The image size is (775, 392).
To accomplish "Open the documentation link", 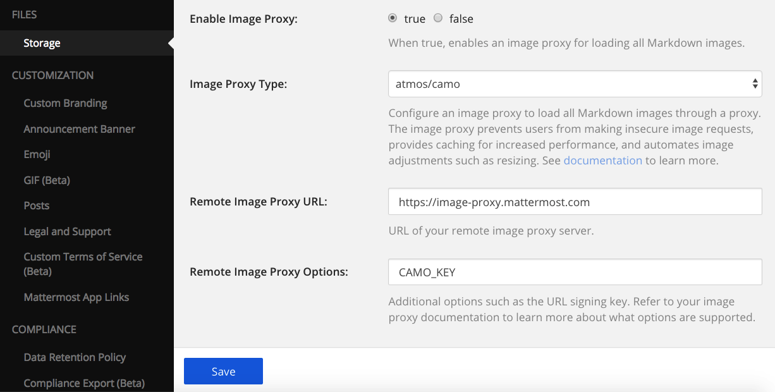I will point(602,160).
